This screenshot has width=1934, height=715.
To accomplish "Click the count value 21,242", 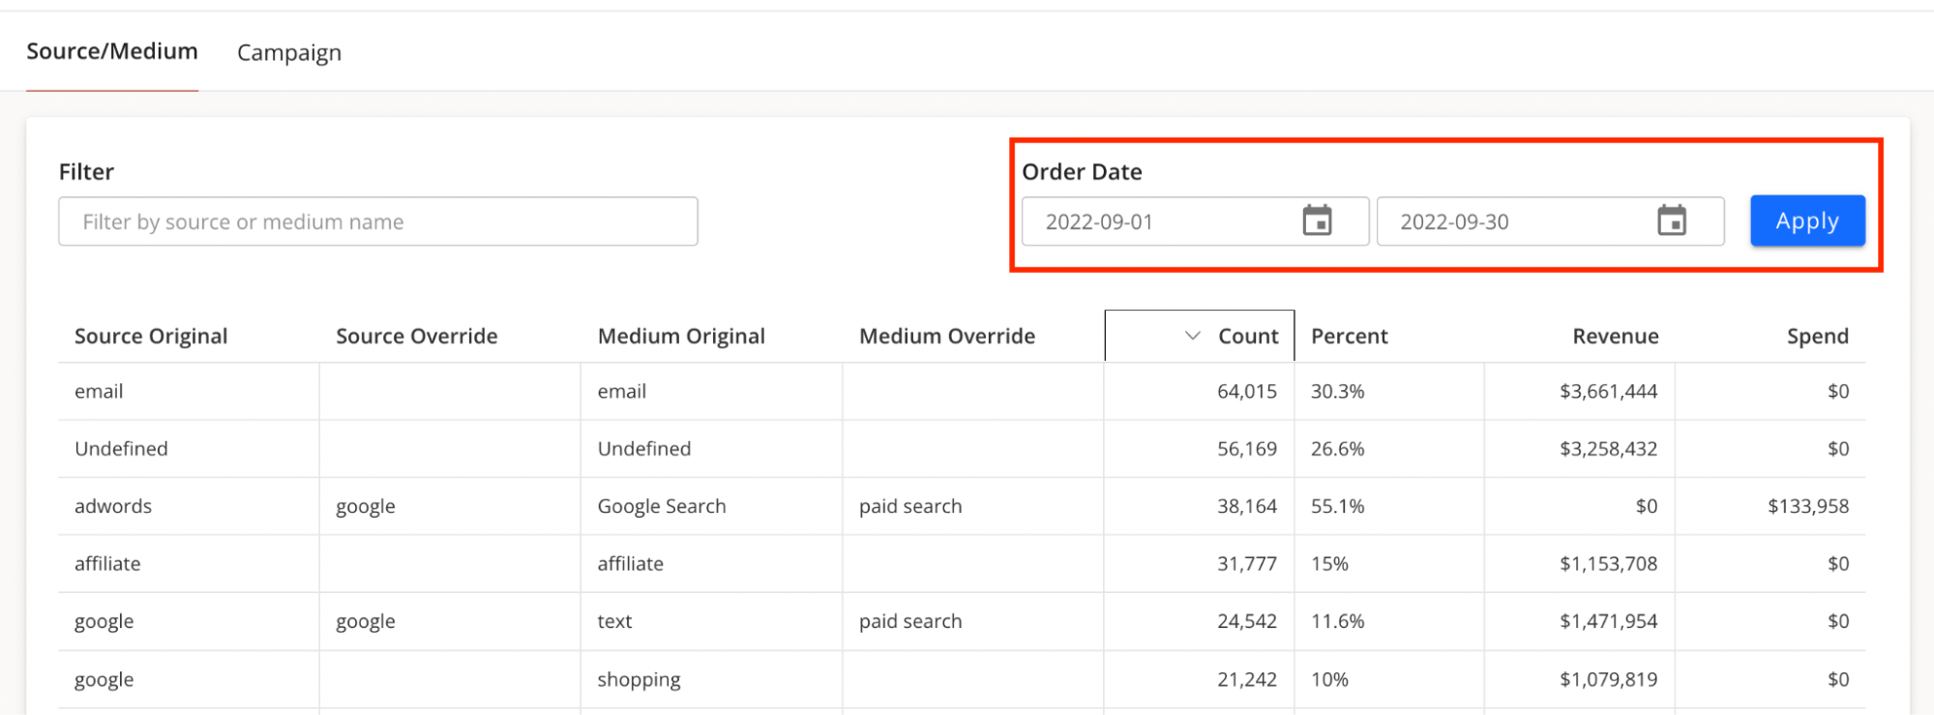I will (1247, 679).
